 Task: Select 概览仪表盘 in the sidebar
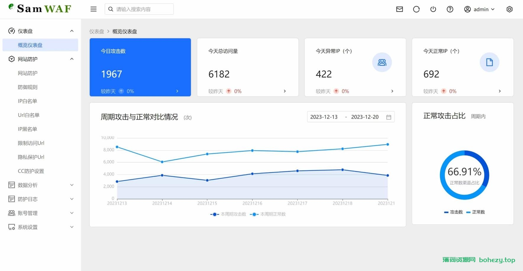coord(40,45)
